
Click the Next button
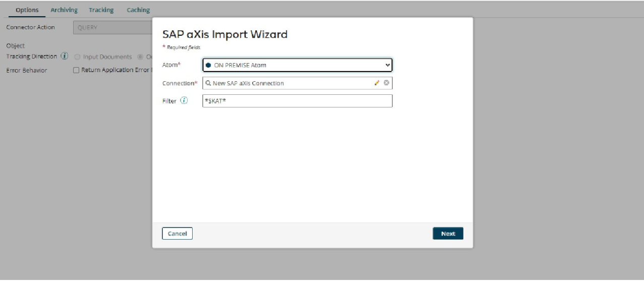click(x=448, y=234)
